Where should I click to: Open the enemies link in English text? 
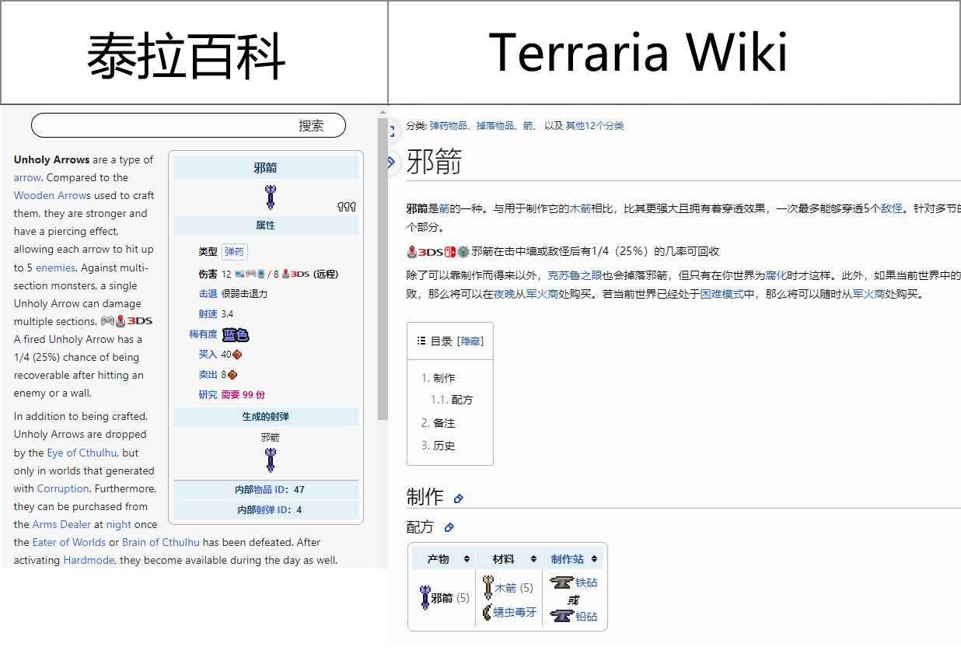pyautogui.click(x=55, y=268)
